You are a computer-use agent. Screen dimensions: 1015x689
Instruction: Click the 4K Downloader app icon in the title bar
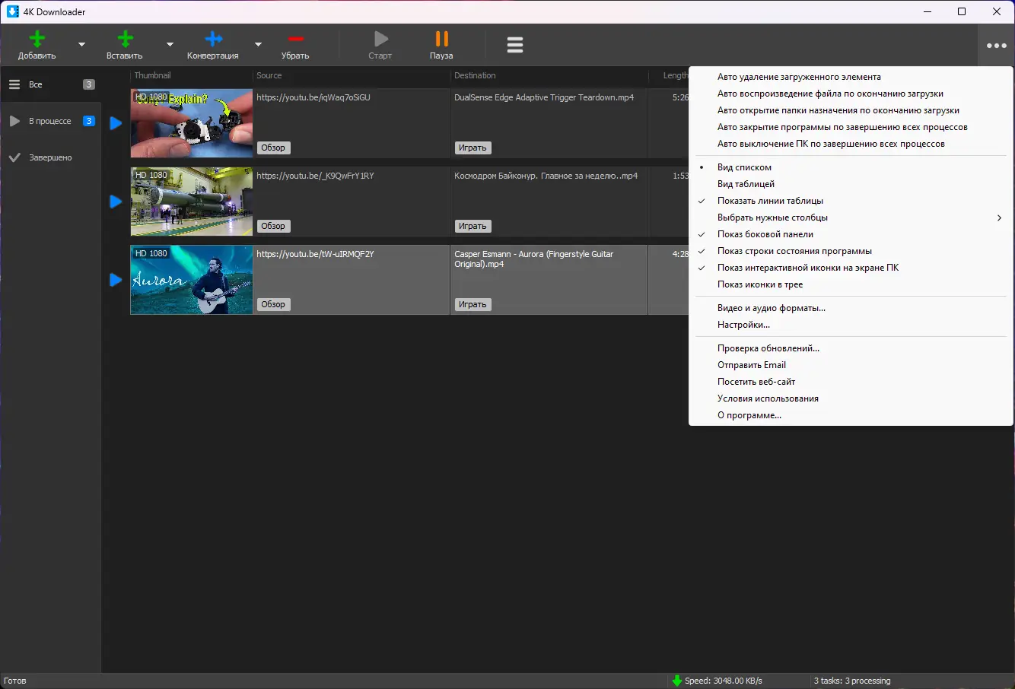pos(12,11)
